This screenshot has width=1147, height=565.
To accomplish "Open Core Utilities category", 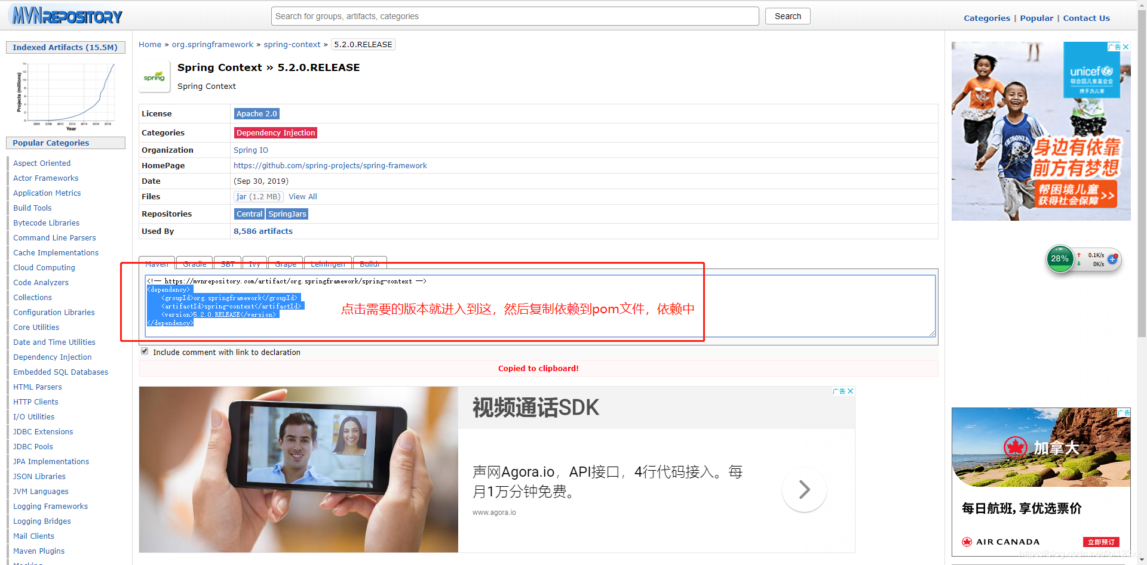I will coord(36,327).
